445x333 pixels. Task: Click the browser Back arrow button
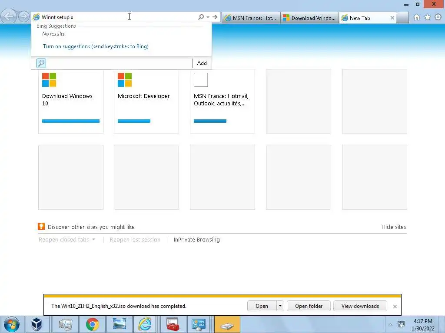(9, 16)
